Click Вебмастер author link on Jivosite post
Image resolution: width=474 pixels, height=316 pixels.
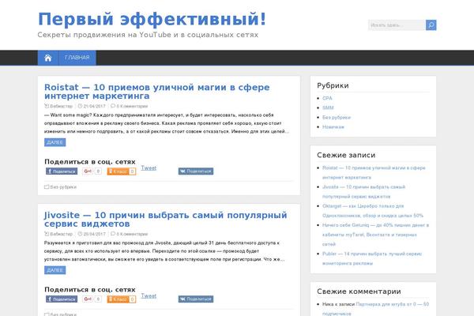point(61,234)
